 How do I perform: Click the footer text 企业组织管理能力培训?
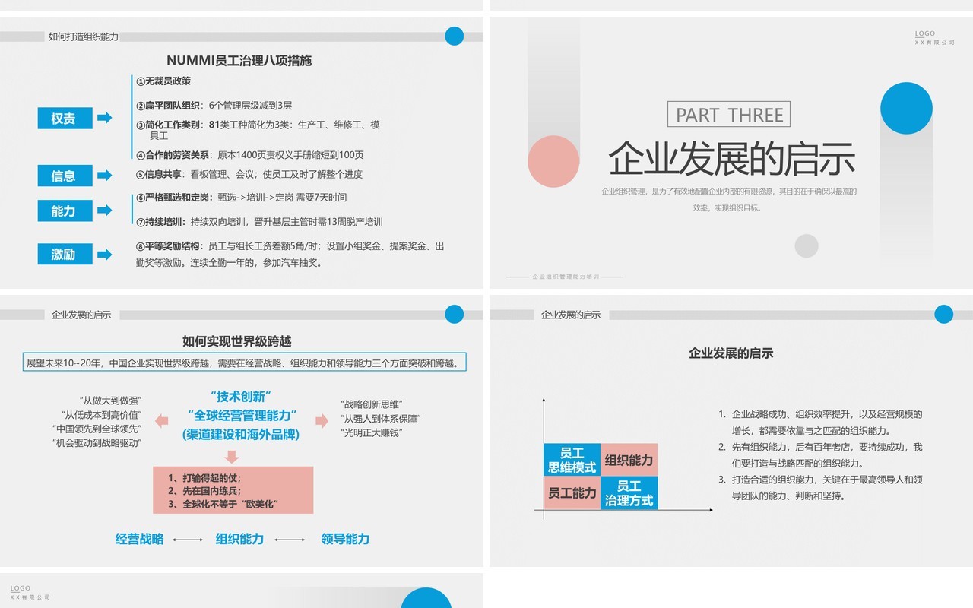tap(566, 277)
